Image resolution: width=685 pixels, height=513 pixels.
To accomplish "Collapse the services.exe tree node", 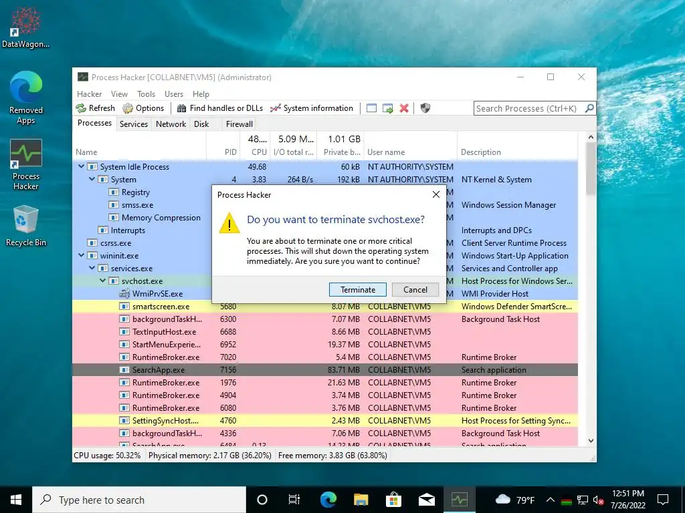I will click(92, 268).
